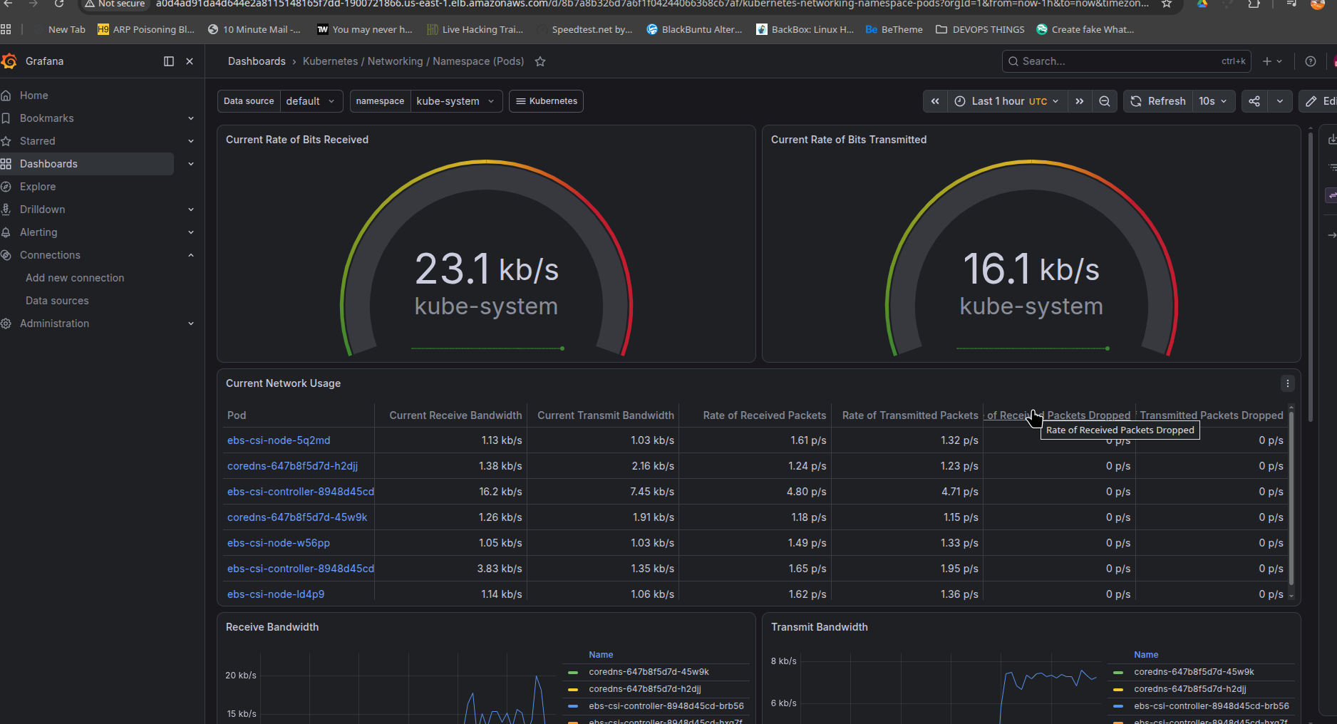1337x724 pixels.
Task: Expand the Drilldown sidebar section
Action: tap(191, 210)
